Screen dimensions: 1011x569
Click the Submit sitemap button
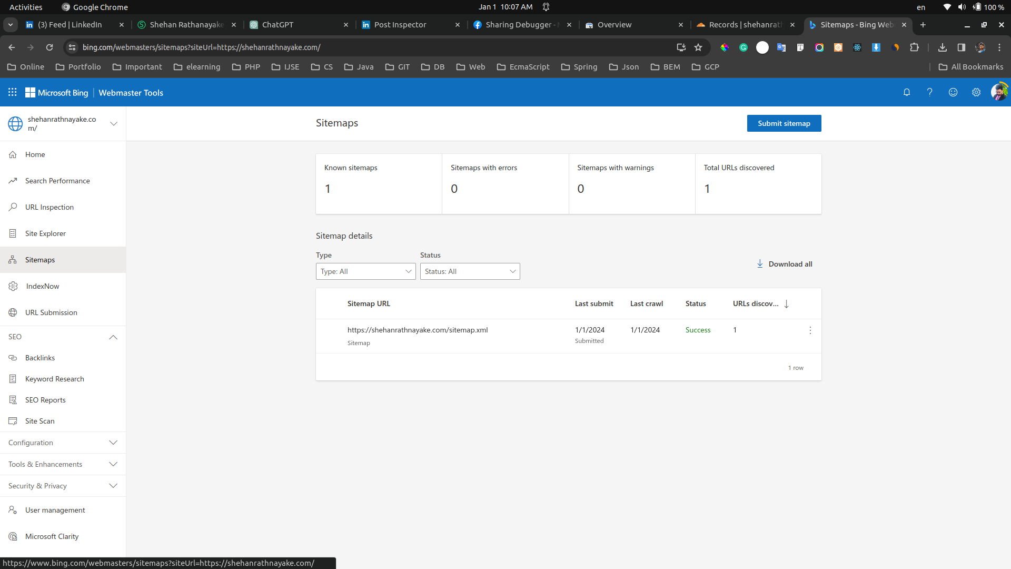[x=784, y=123]
